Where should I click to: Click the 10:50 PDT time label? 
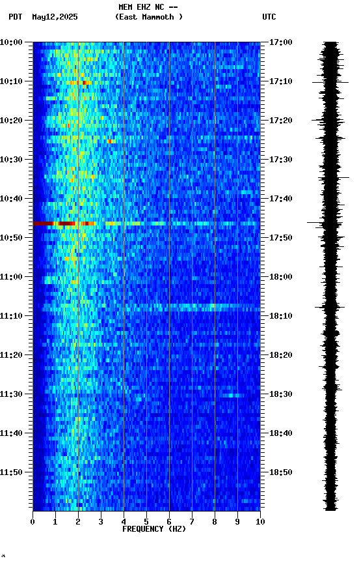pos(11,238)
